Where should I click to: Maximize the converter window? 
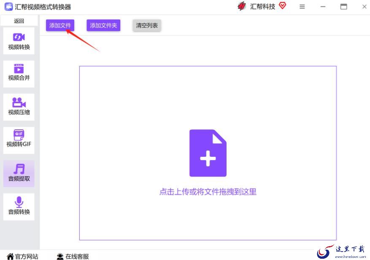click(x=344, y=7)
